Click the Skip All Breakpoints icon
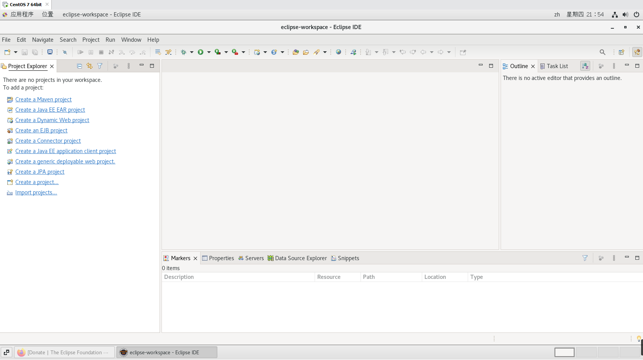The image size is (643, 360). tap(65, 52)
